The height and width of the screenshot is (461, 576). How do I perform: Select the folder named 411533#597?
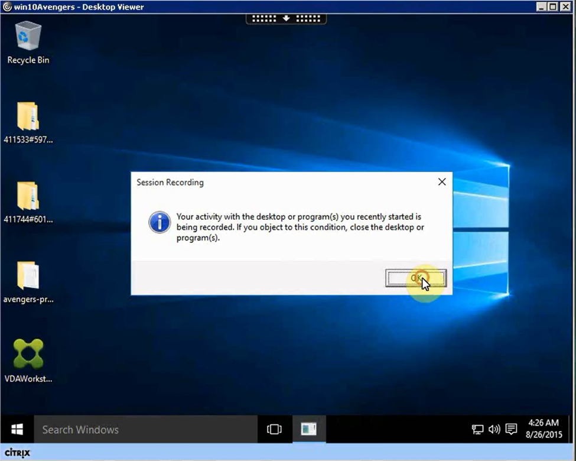(x=28, y=122)
